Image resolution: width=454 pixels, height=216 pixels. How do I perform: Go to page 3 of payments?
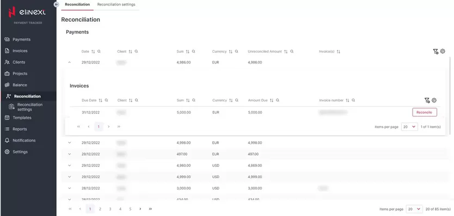click(110, 209)
